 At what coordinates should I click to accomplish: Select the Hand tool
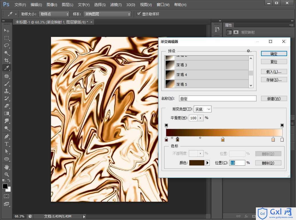click(x=6, y=167)
